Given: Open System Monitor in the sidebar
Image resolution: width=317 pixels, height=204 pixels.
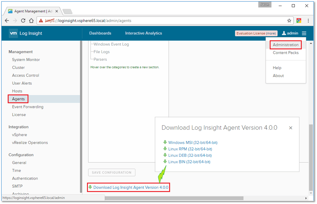Looking at the screenshot, I should pyautogui.click(x=26, y=60).
